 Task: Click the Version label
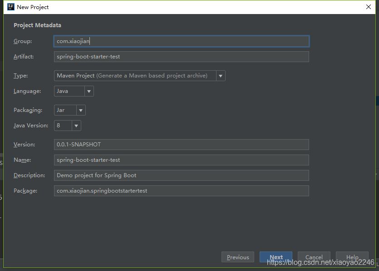point(25,145)
